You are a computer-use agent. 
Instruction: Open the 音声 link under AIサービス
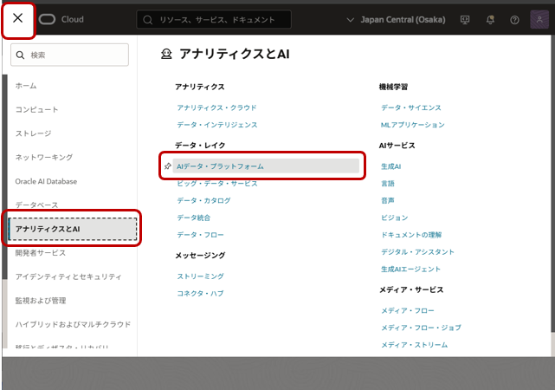(388, 200)
